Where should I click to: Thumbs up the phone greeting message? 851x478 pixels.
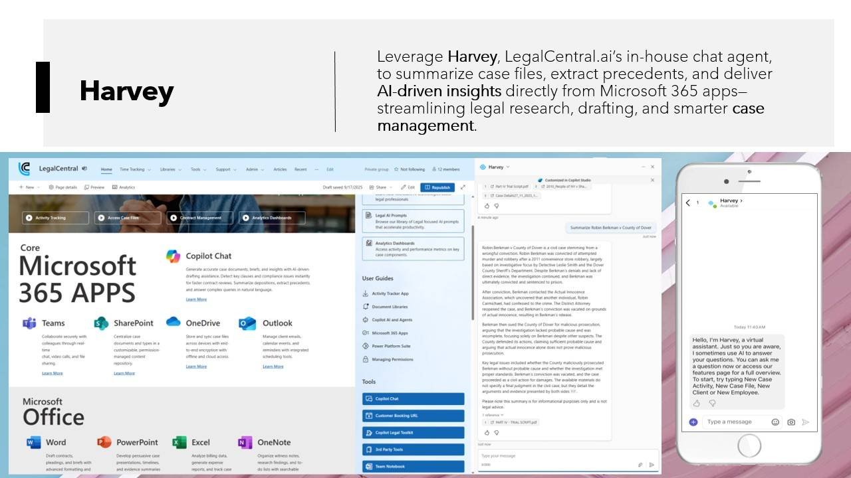[696, 403]
